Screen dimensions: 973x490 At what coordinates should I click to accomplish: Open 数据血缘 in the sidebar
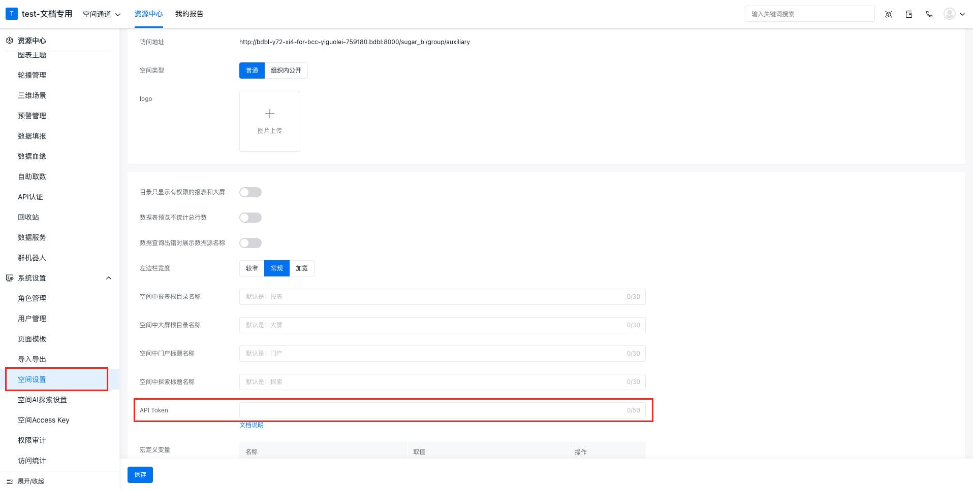pyautogui.click(x=32, y=156)
